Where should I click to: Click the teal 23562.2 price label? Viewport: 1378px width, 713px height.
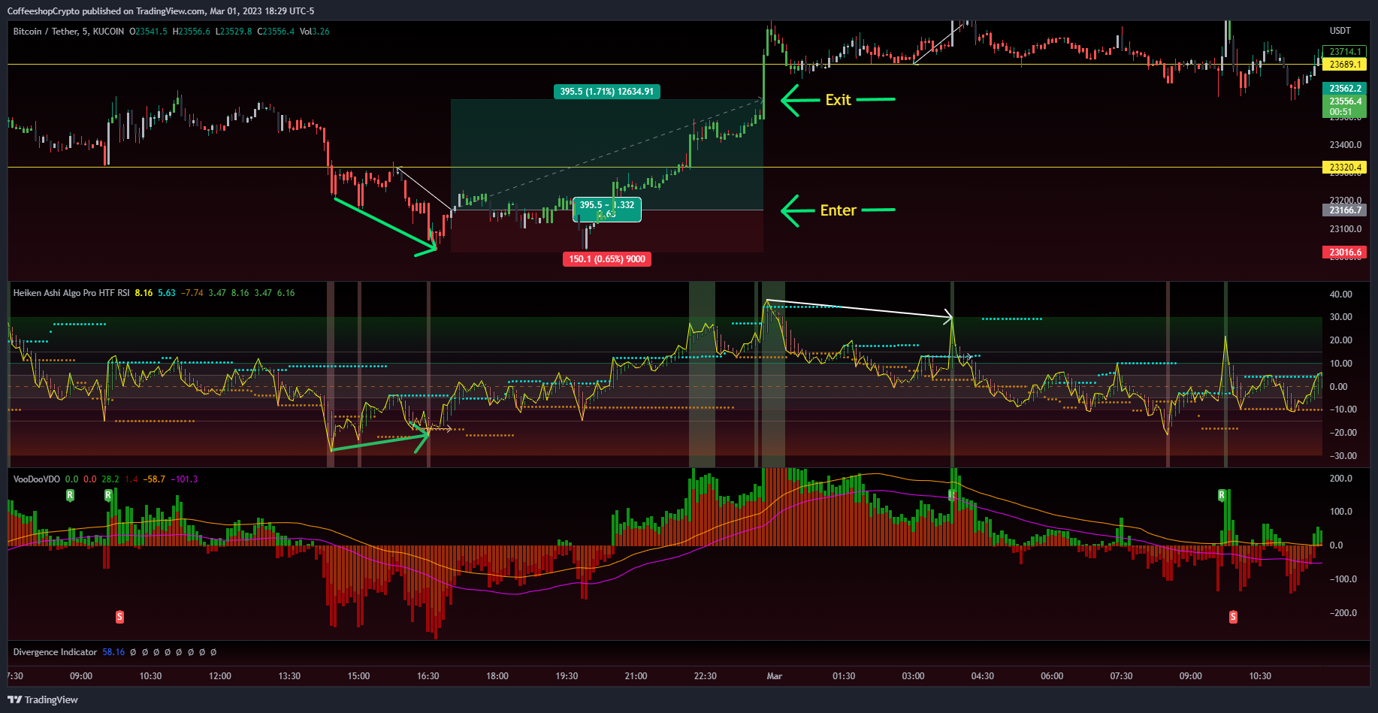coord(1344,89)
